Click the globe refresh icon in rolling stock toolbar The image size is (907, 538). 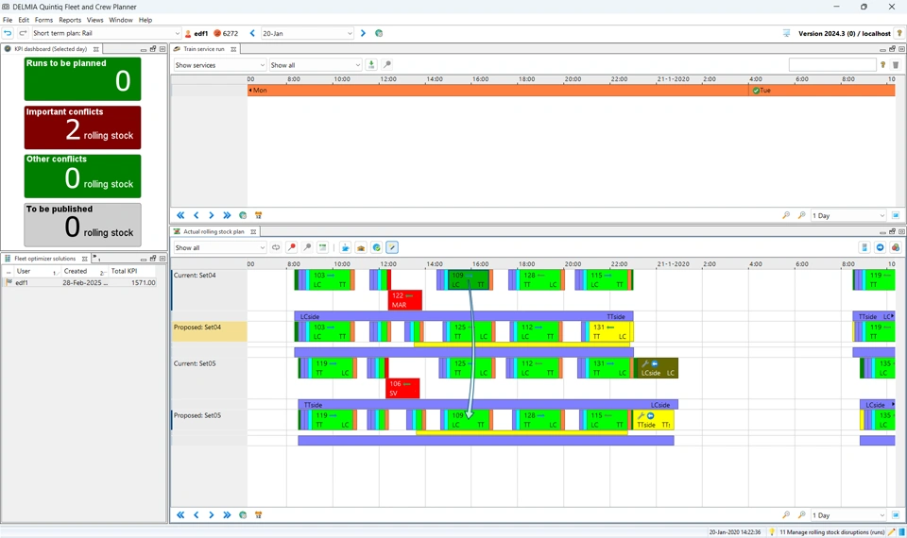tap(377, 247)
